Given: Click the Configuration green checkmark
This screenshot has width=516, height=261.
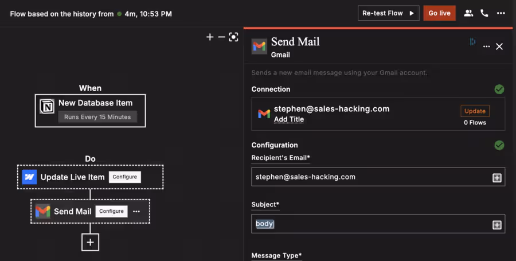Looking at the screenshot, I should [x=499, y=145].
